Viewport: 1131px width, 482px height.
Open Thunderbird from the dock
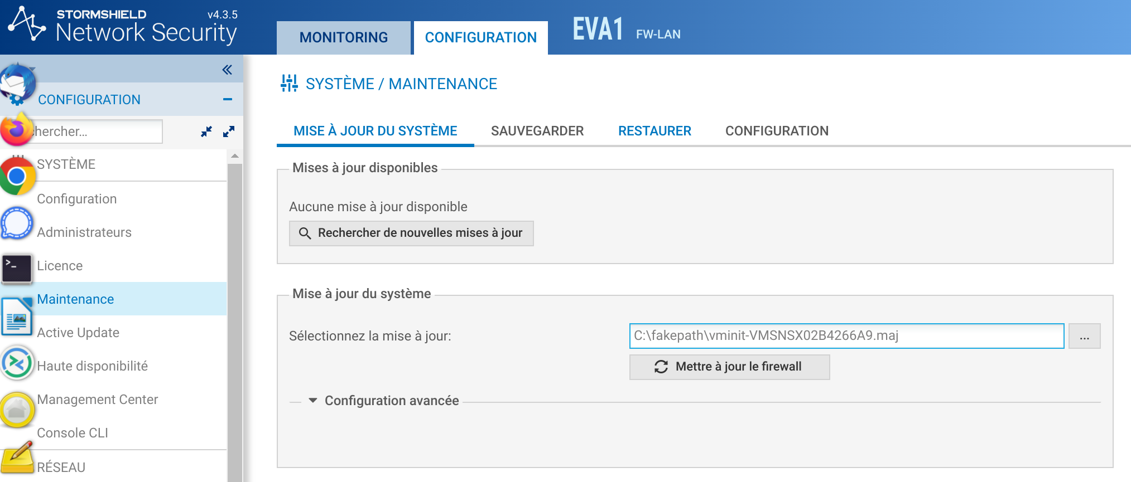coord(18,84)
